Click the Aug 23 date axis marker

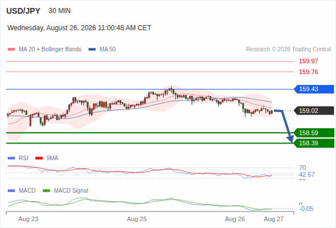[x=28, y=219]
